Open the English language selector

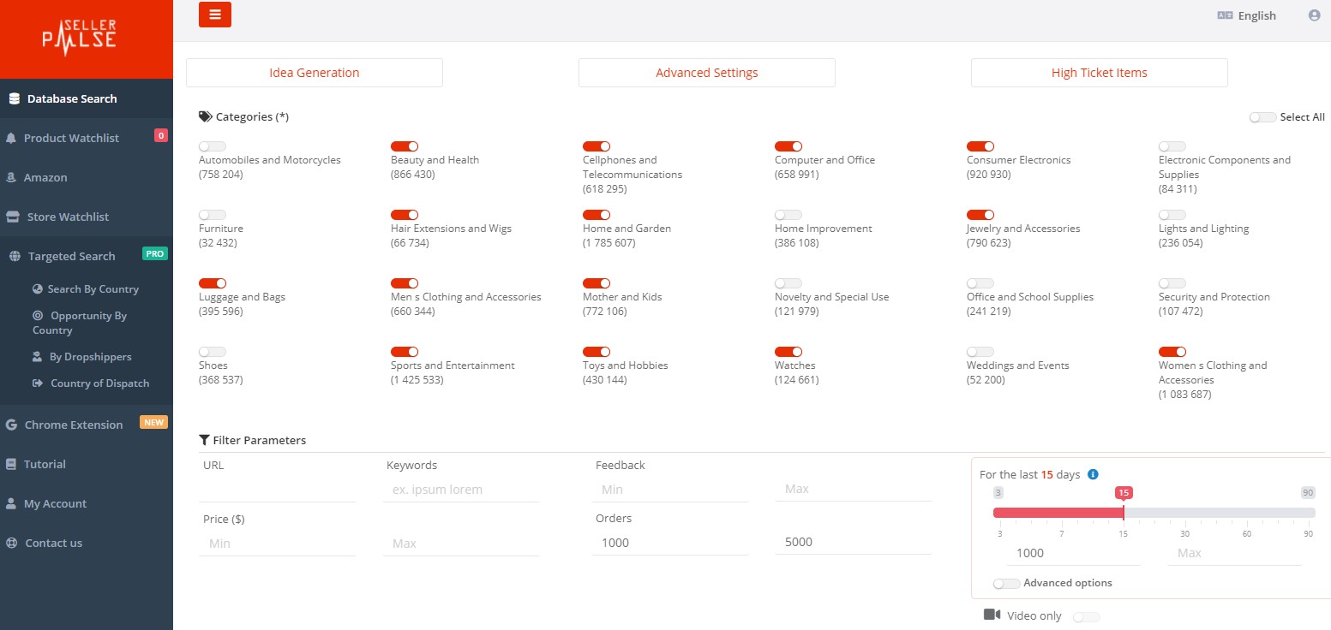[x=1246, y=15]
